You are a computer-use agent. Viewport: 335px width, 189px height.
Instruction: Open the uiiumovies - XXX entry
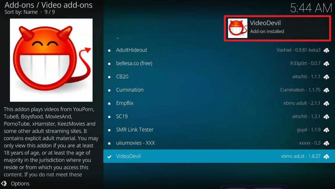click(219, 143)
